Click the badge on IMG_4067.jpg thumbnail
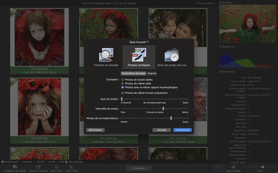Screen dimensions: 278x173 (x=13, y=81)
